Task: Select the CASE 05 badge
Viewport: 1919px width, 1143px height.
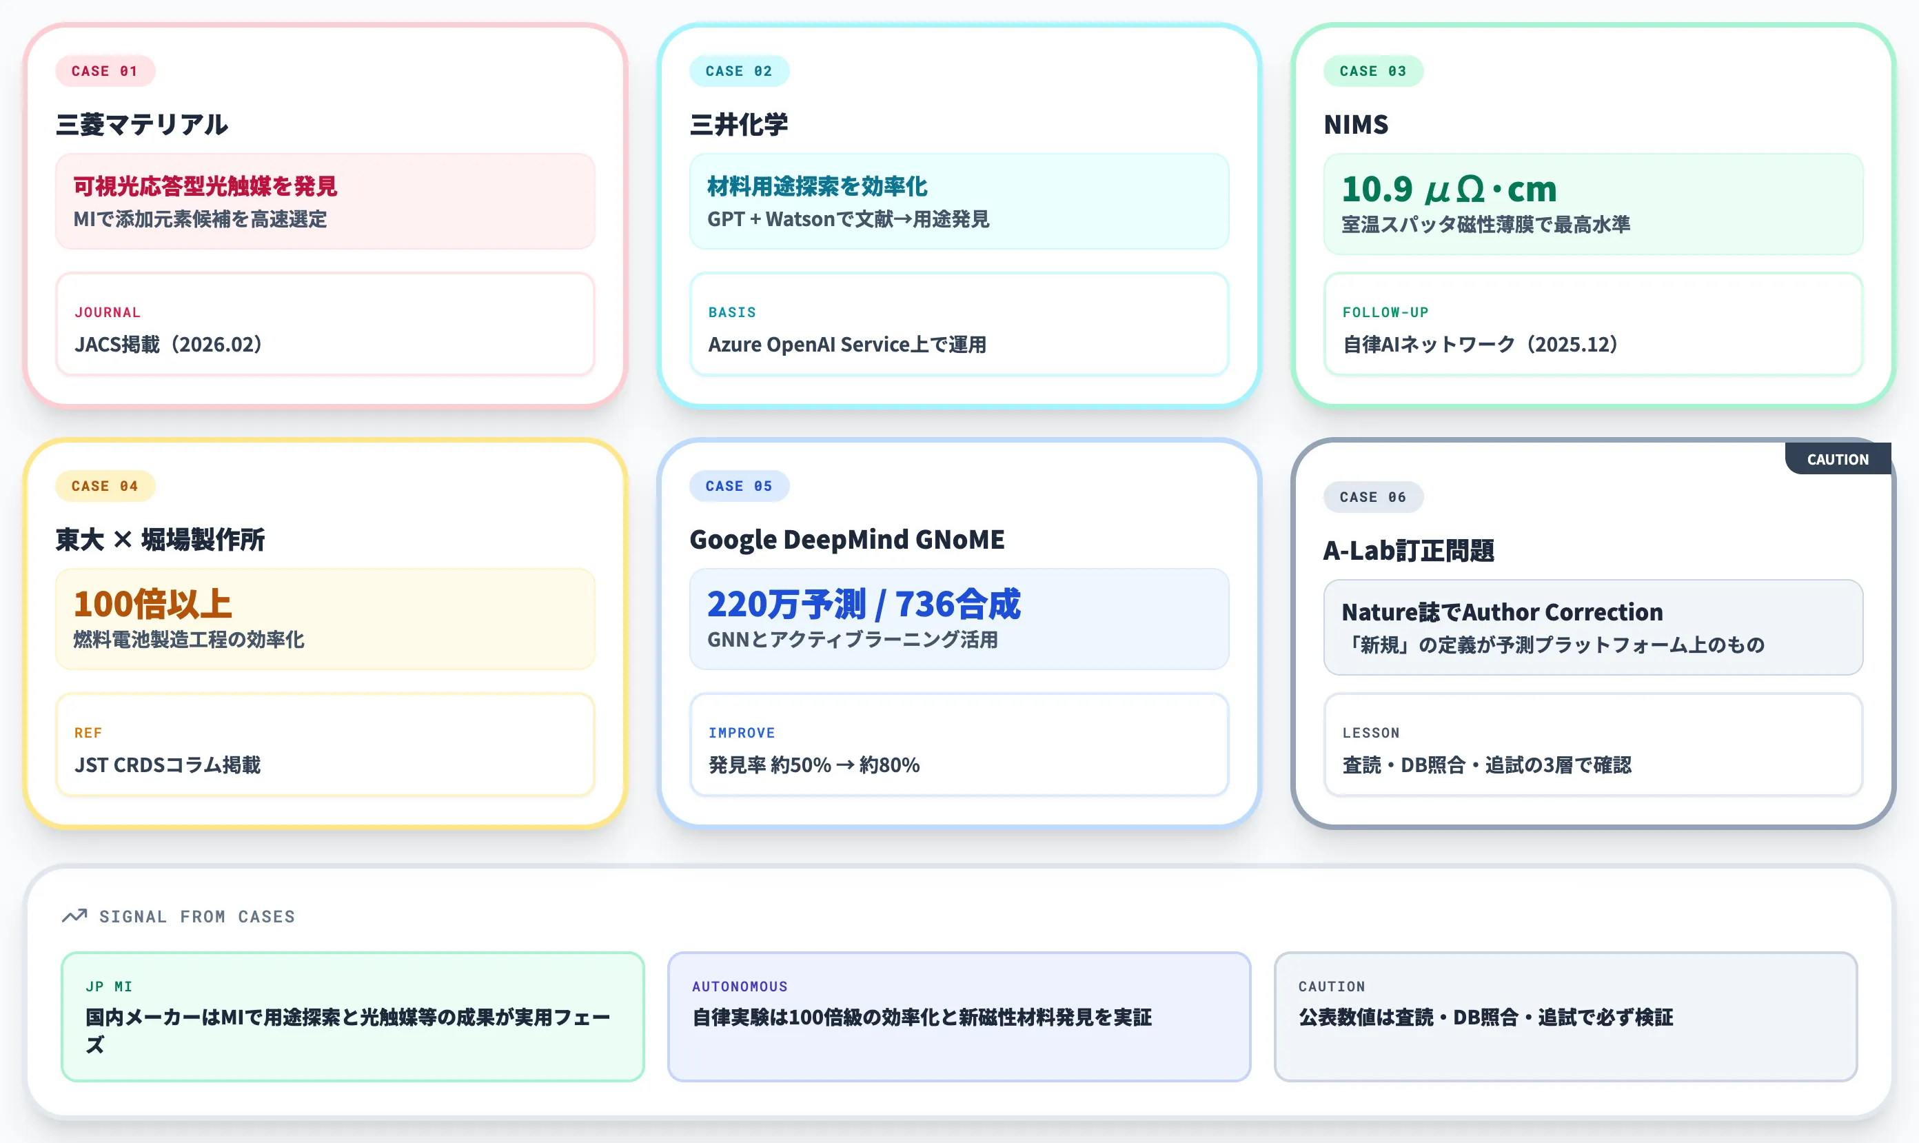Action: 739,486
